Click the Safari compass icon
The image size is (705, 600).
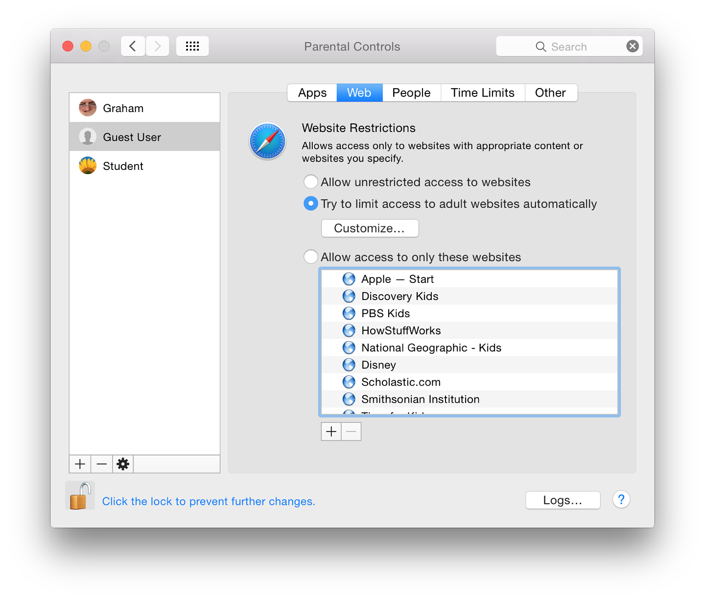(267, 141)
